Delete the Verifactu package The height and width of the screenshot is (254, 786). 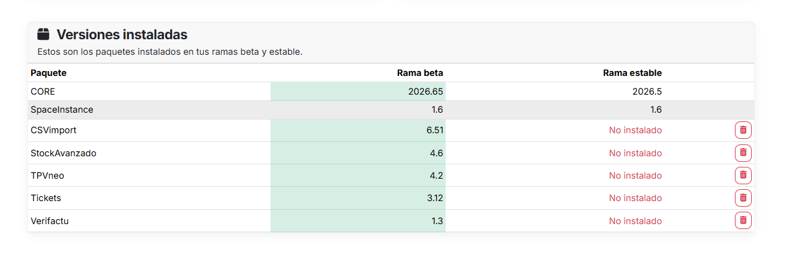743,220
